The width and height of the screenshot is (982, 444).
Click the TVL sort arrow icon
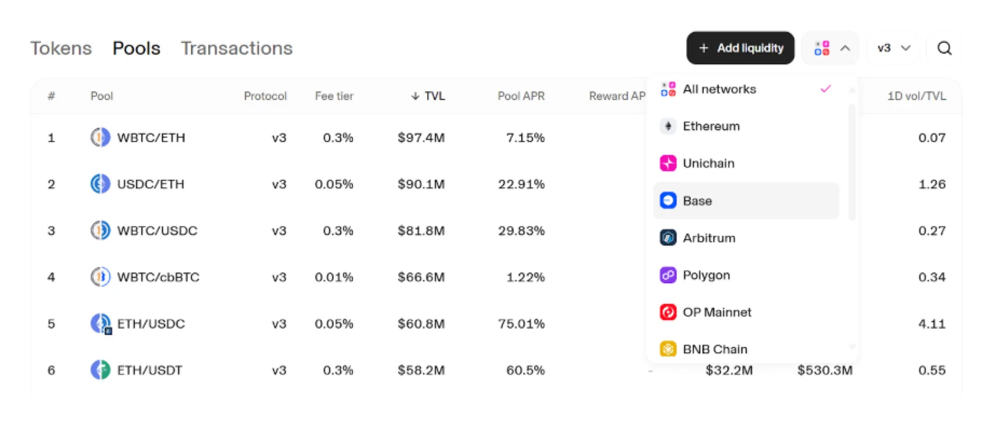click(416, 96)
